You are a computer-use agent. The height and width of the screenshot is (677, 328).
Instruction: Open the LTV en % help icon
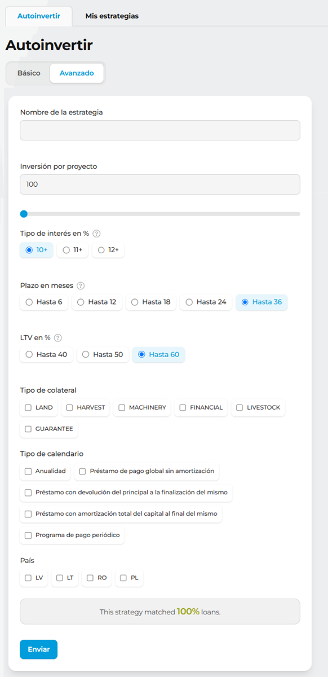58,338
